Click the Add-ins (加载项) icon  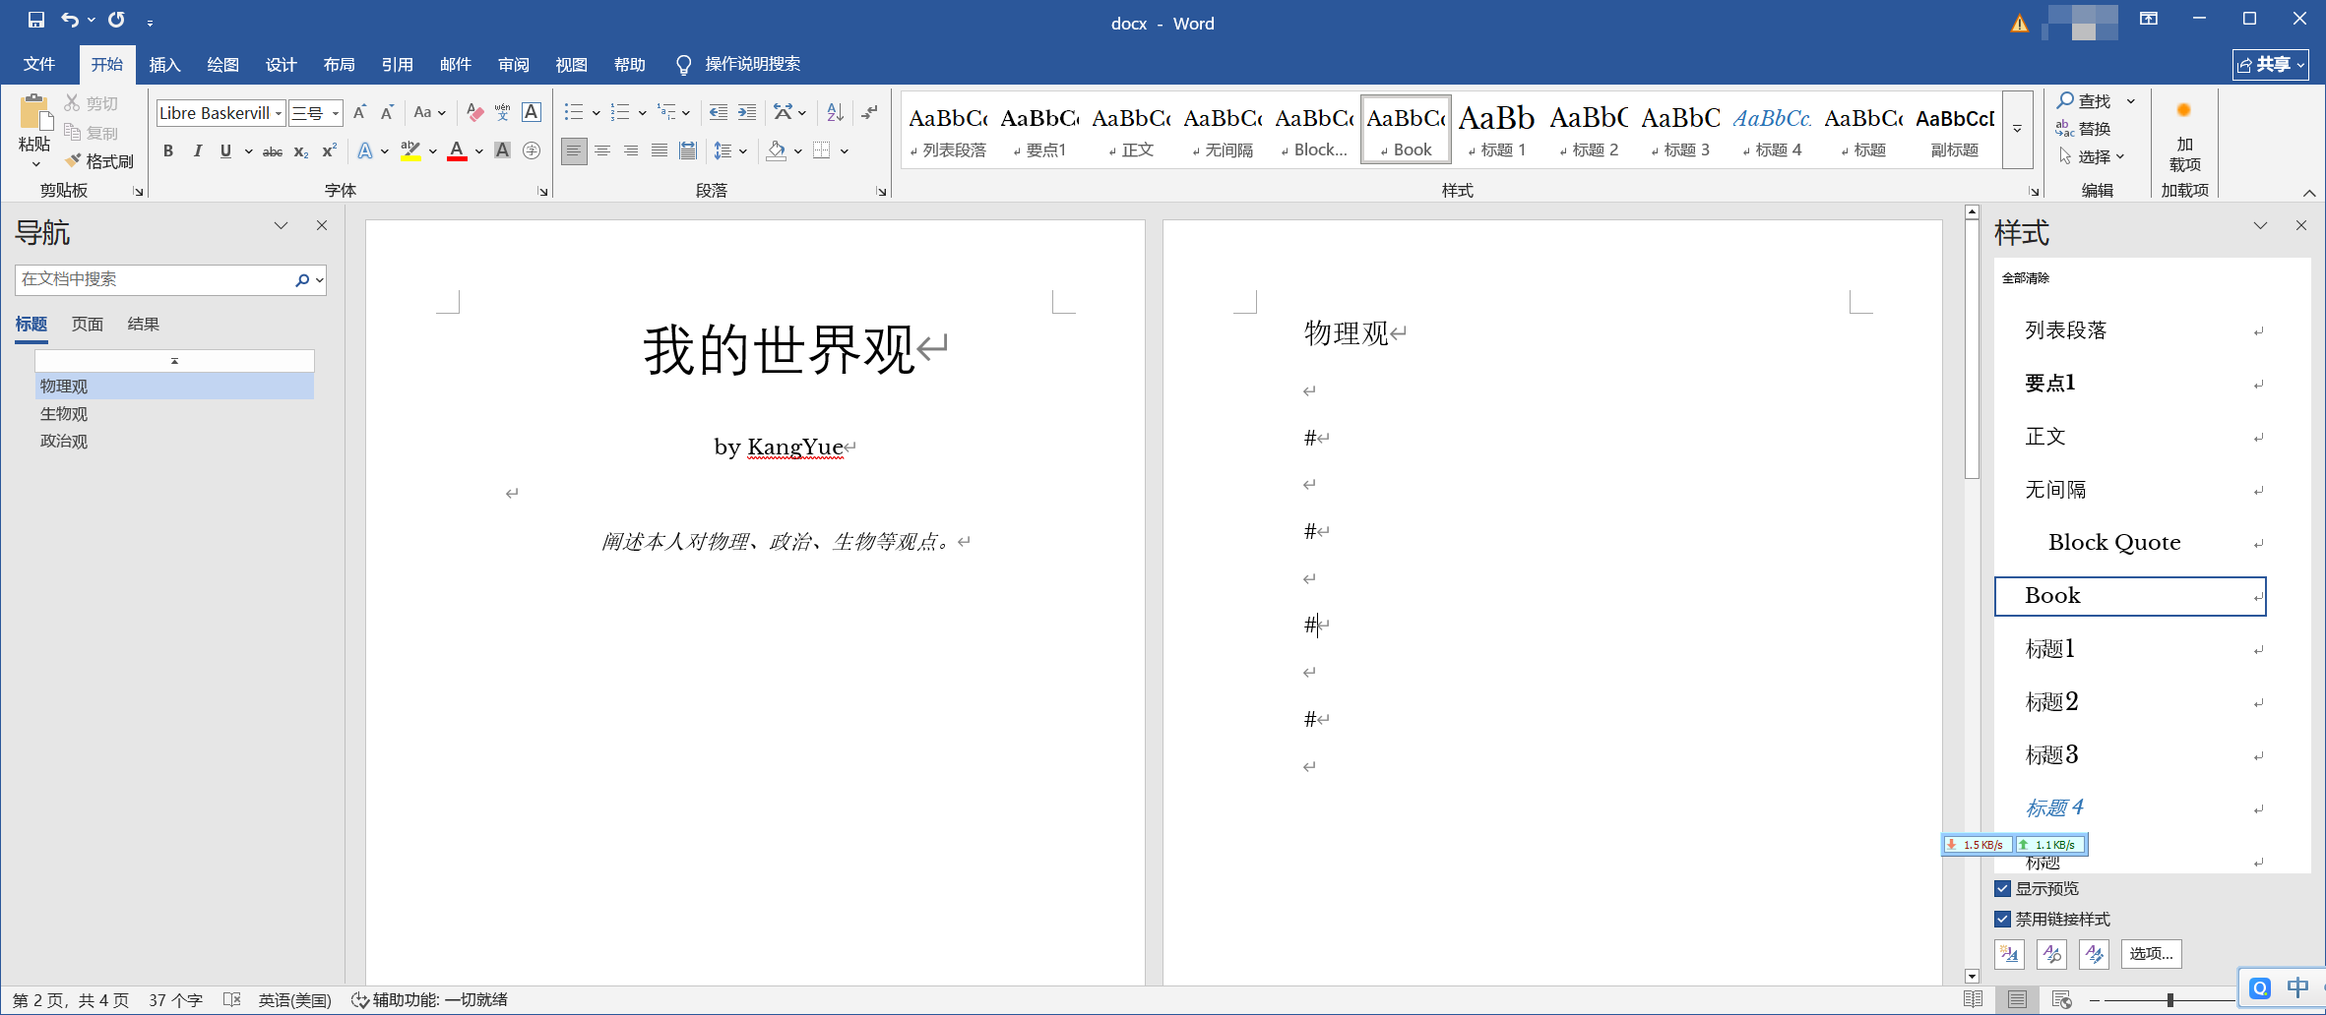coord(2184,137)
